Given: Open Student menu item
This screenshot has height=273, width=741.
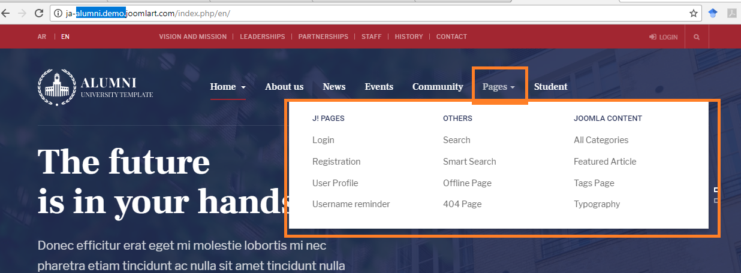Looking at the screenshot, I should [550, 87].
